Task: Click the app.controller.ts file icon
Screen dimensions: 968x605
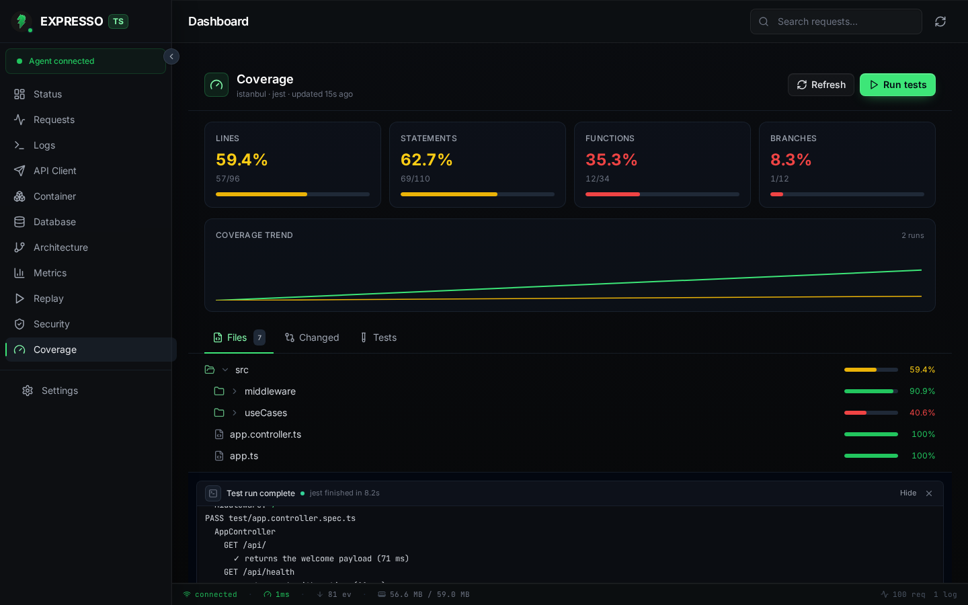Action: click(219, 434)
